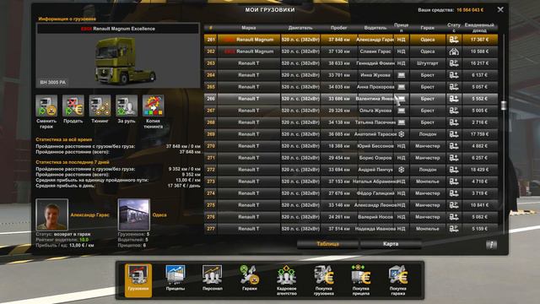Screen dimensions: 540x304
Task: Click driver Фёдор Галицкий cell
Action: pyautogui.click(x=375, y=193)
